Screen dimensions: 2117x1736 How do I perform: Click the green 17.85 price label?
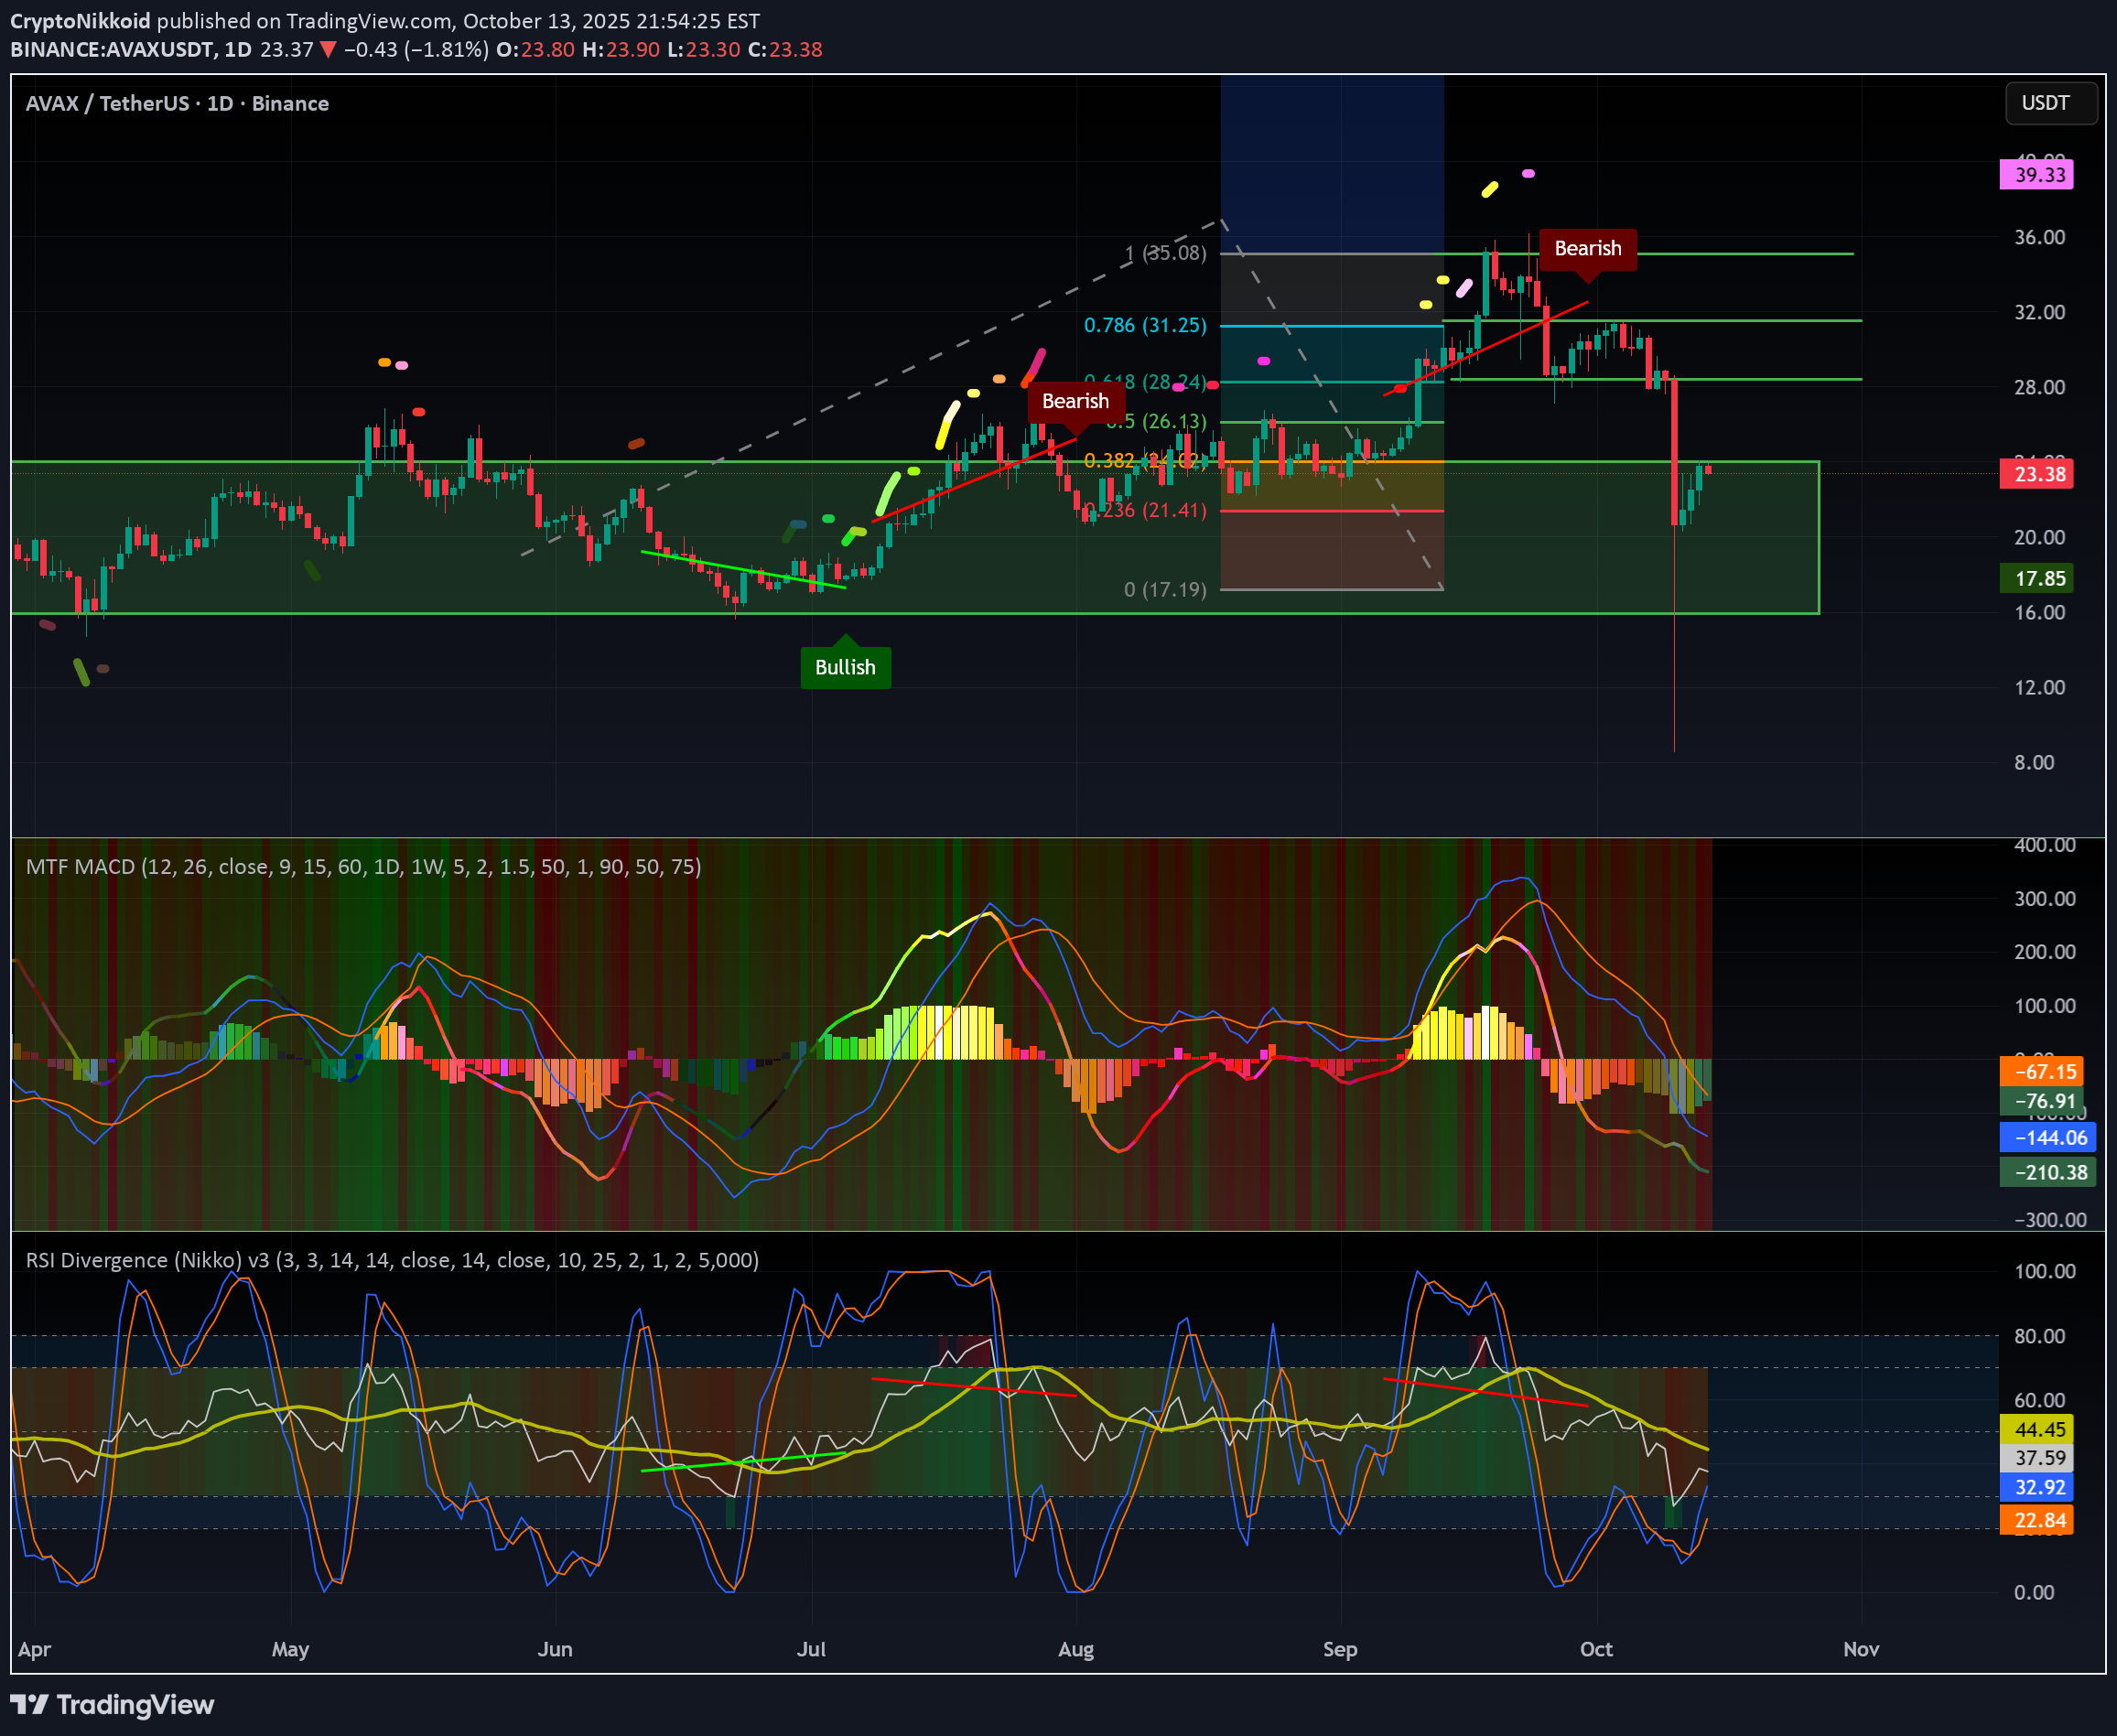(x=2037, y=578)
